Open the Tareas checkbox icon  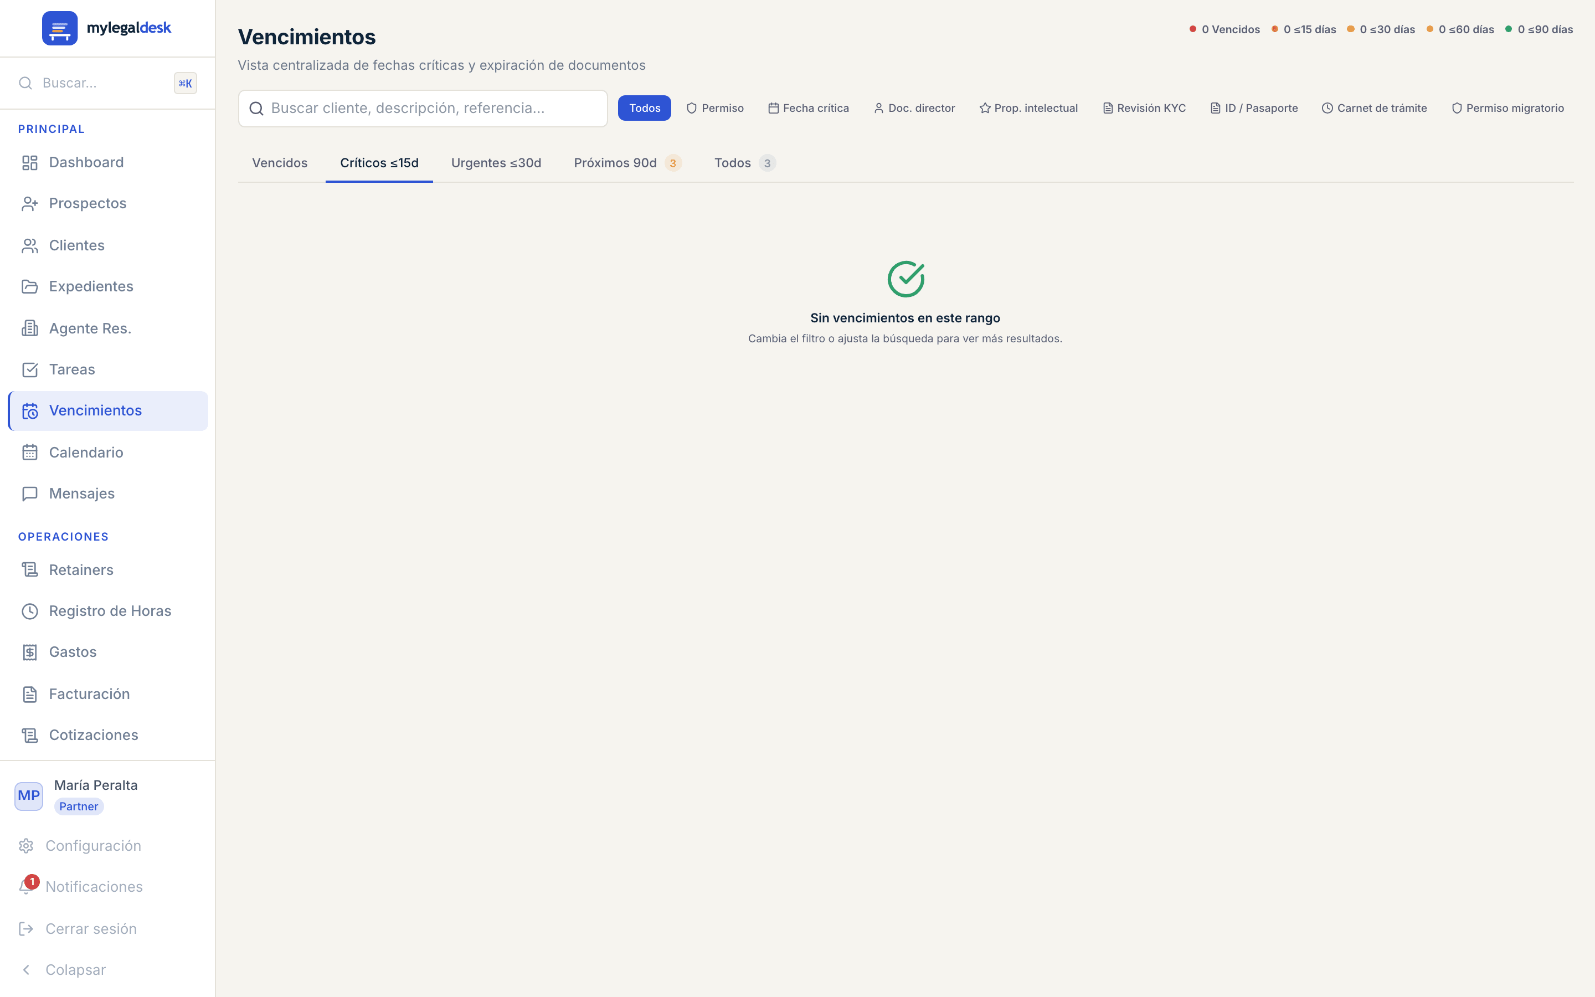tap(30, 369)
